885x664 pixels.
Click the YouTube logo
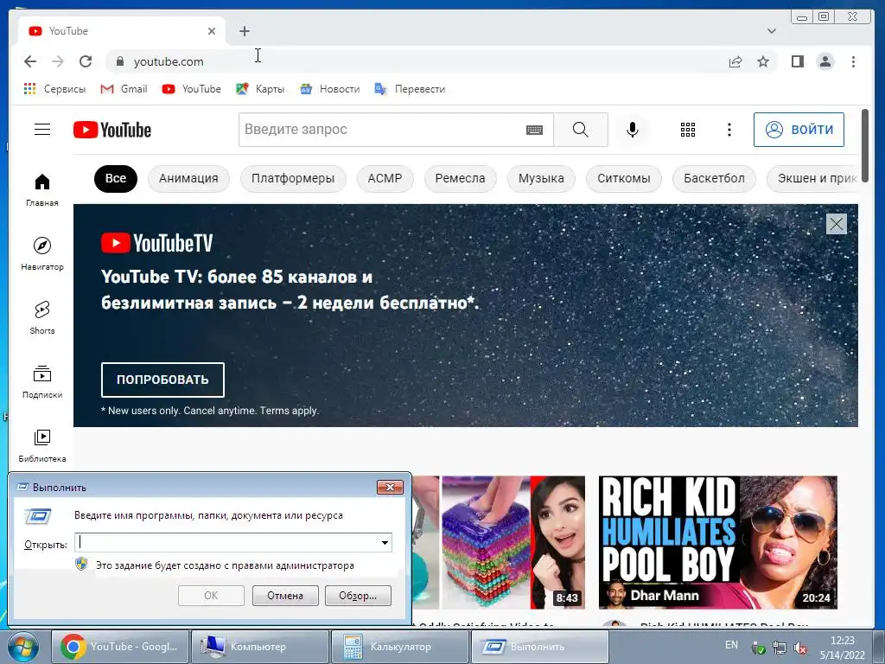112,130
